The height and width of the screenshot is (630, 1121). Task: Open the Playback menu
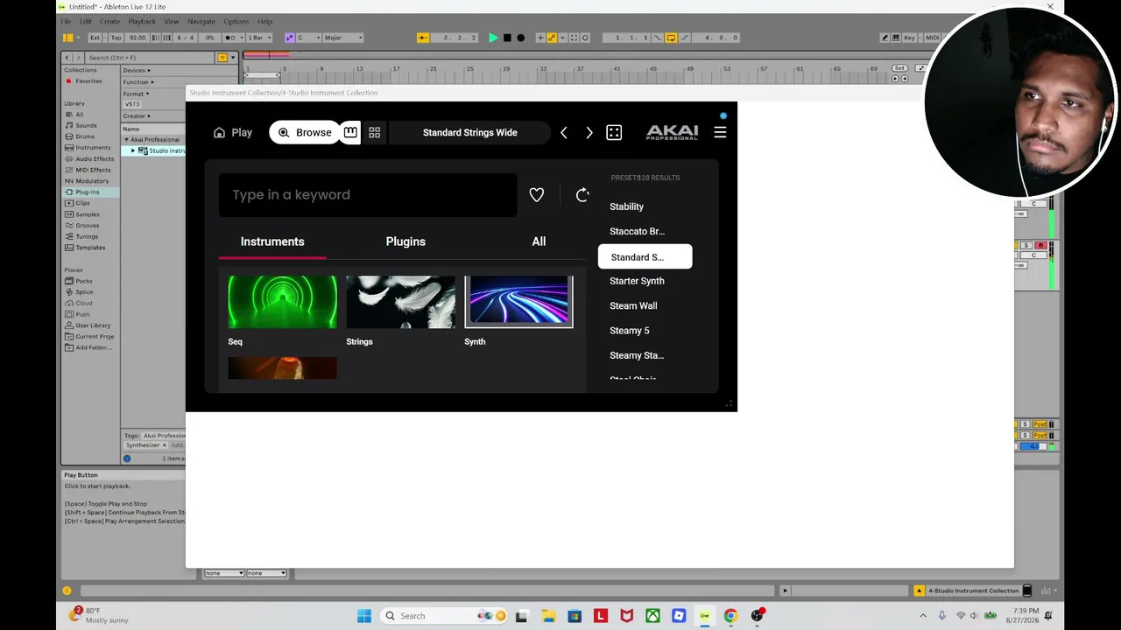coord(142,21)
